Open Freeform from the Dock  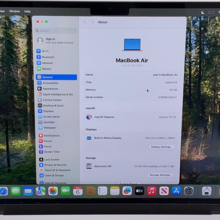(127, 191)
